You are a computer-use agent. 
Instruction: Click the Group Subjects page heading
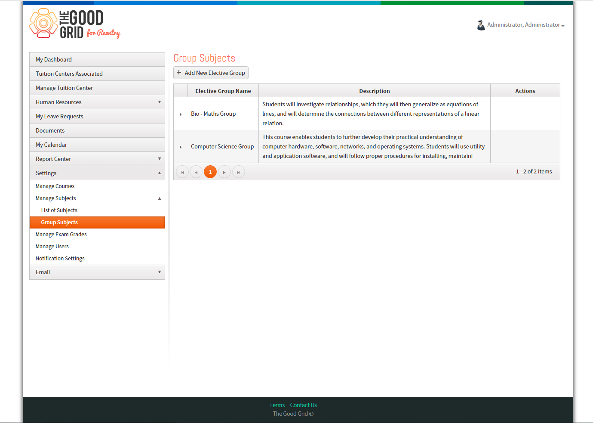pyautogui.click(x=204, y=58)
